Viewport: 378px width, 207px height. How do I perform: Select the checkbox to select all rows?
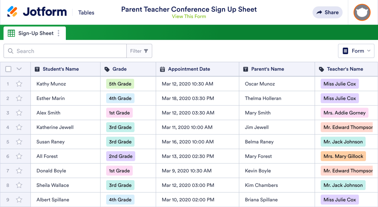[8, 69]
